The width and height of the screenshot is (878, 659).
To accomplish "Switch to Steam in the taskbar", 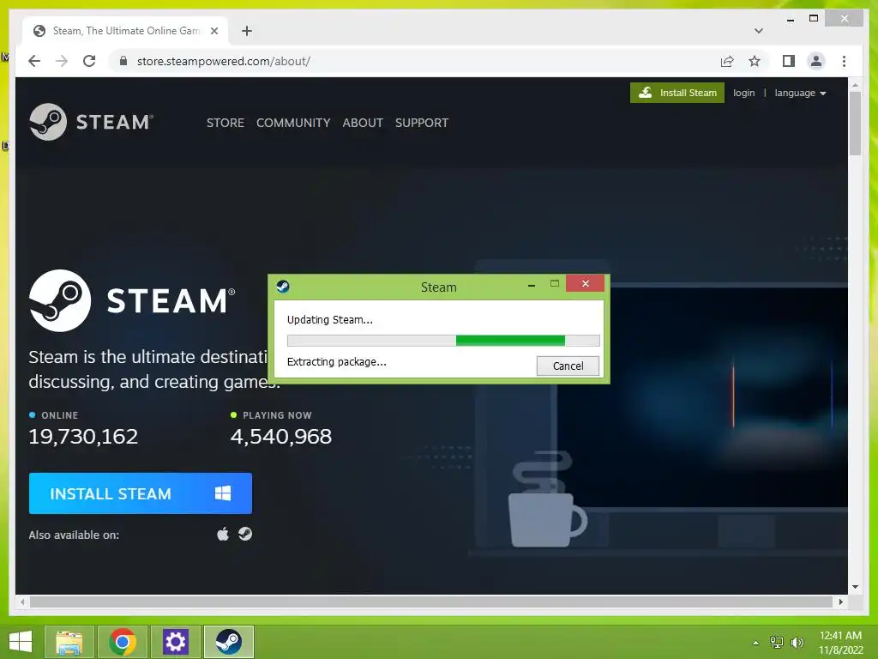I will [x=228, y=642].
